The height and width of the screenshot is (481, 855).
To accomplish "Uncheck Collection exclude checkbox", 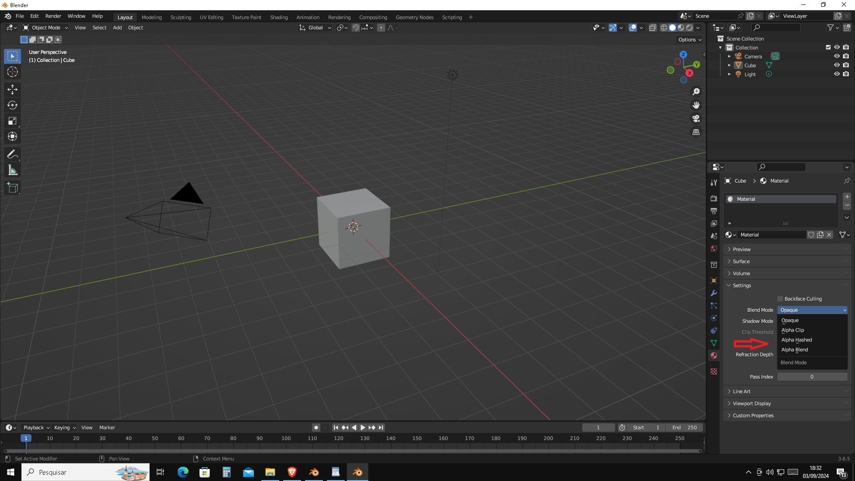I will pos(828,47).
